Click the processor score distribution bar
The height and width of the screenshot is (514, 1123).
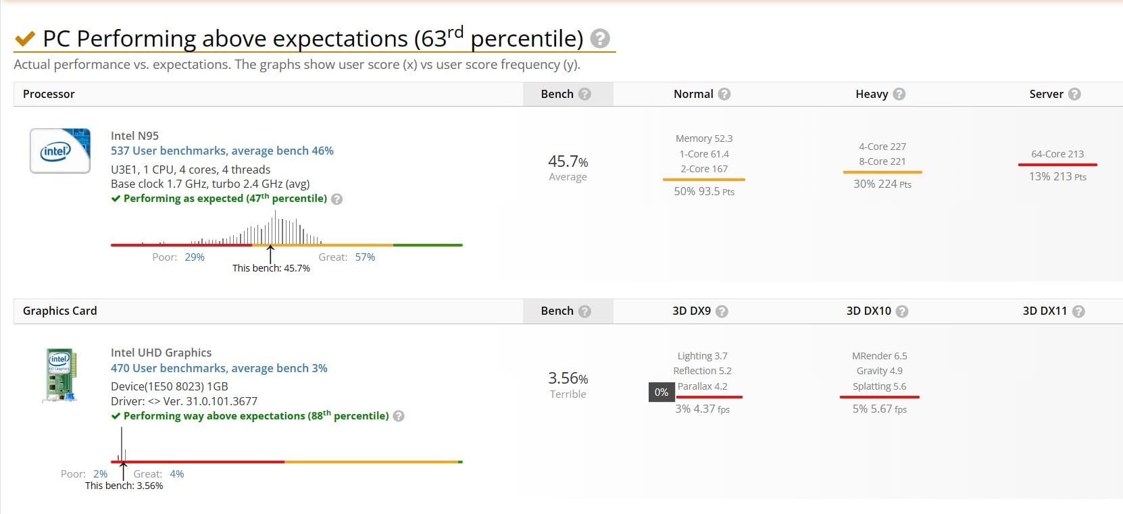(286, 245)
